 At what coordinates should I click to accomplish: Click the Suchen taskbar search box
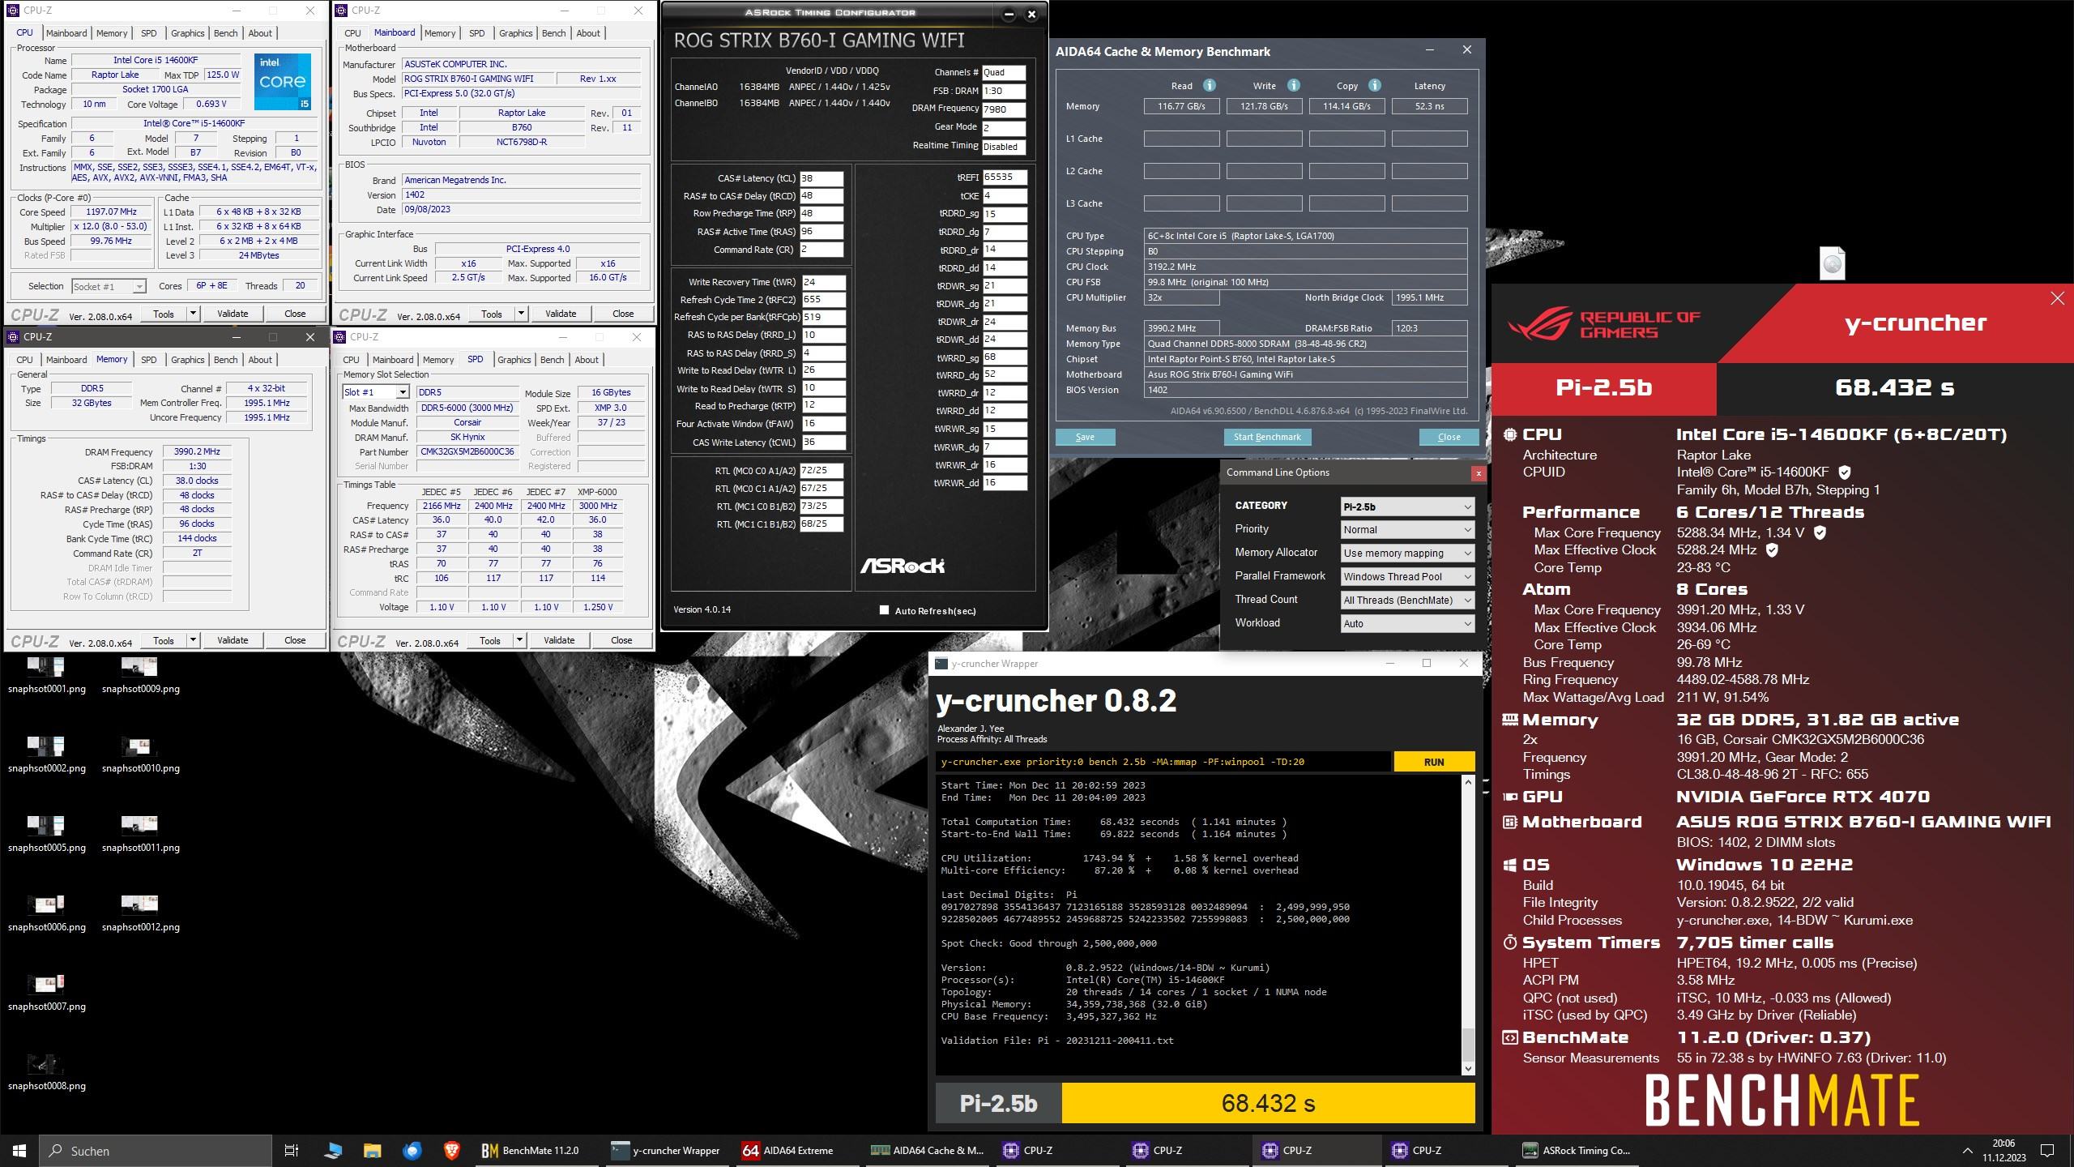pyautogui.click(x=156, y=1150)
